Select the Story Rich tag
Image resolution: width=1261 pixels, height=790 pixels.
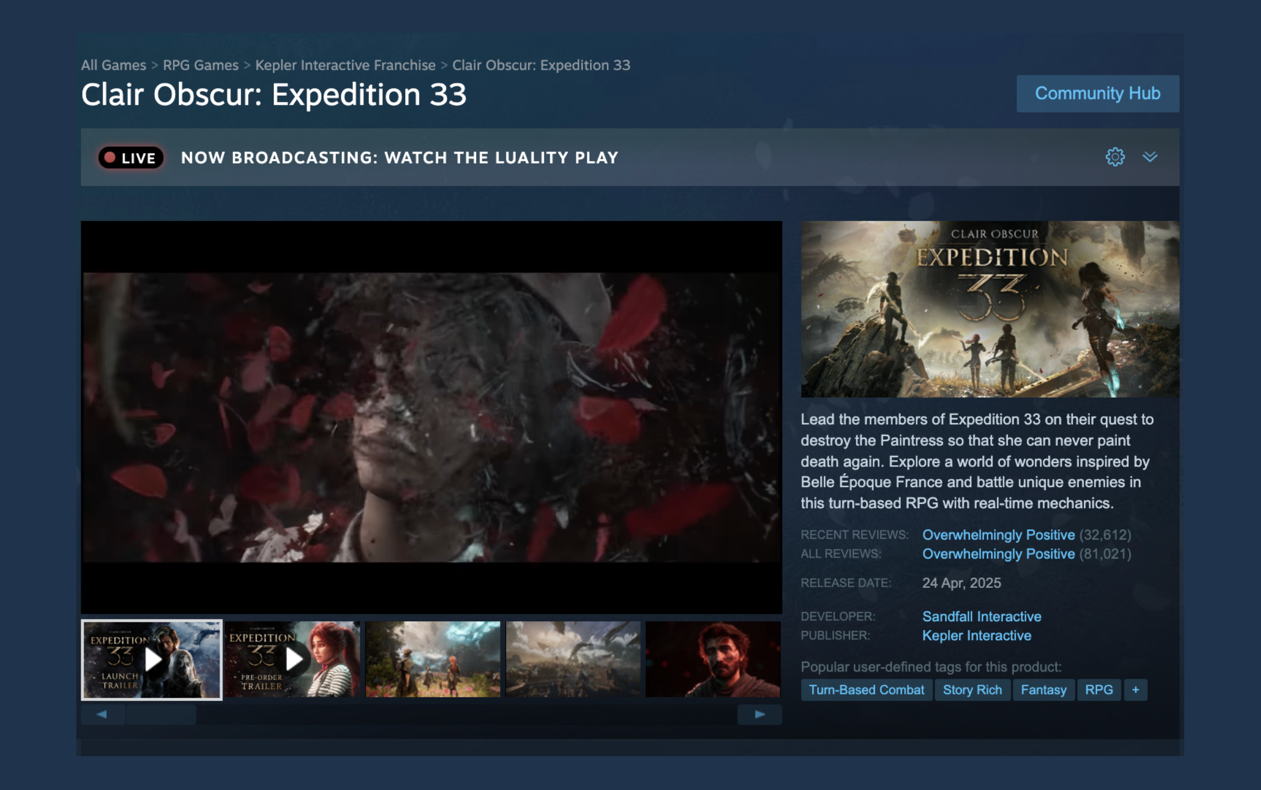click(x=972, y=689)
